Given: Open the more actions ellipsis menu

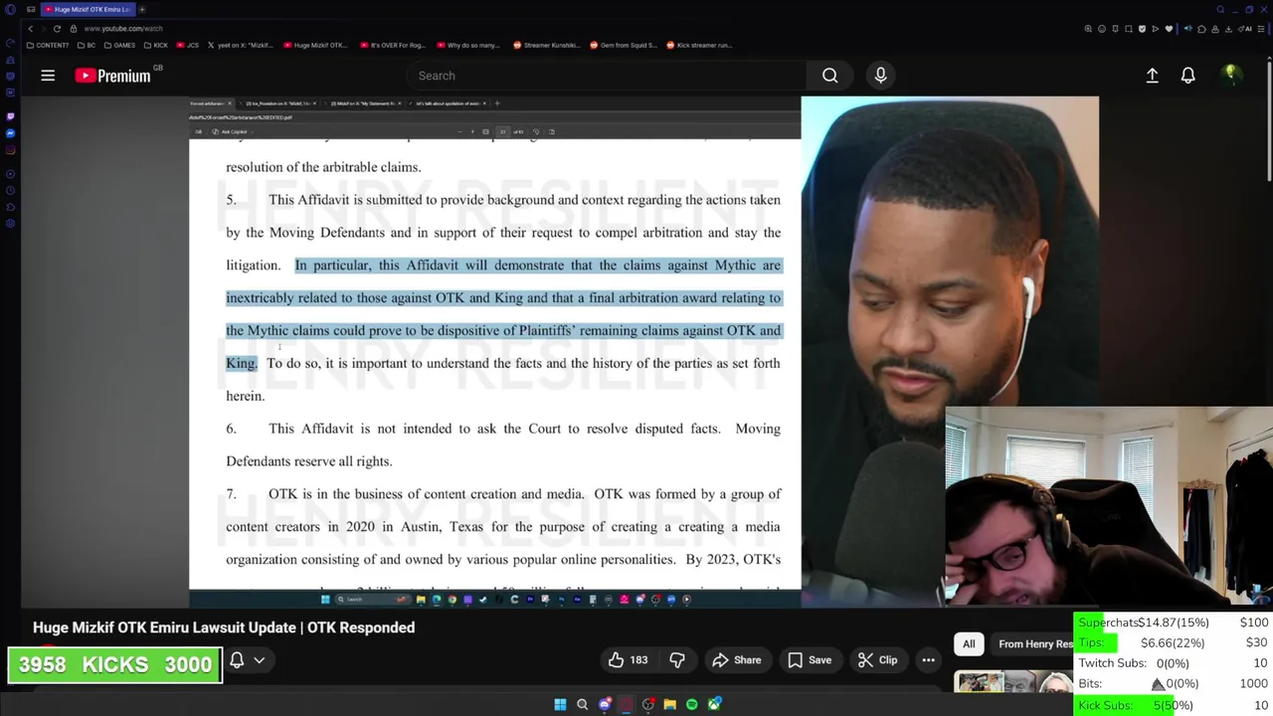Looking at the screenshot, I should tap(928, 660).
